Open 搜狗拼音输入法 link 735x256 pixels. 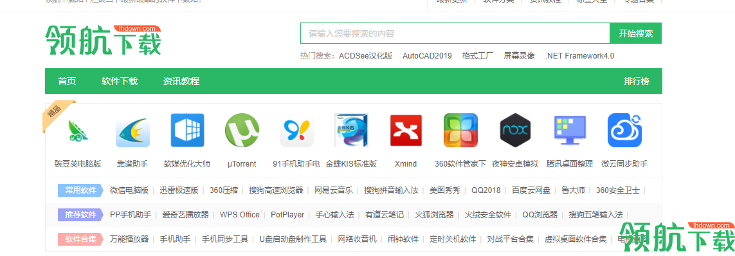click(391, 190)
